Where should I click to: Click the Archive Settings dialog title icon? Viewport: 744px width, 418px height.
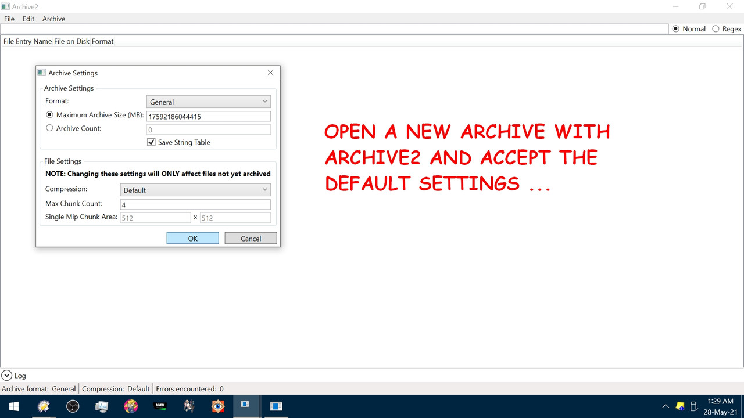point(41,72)
